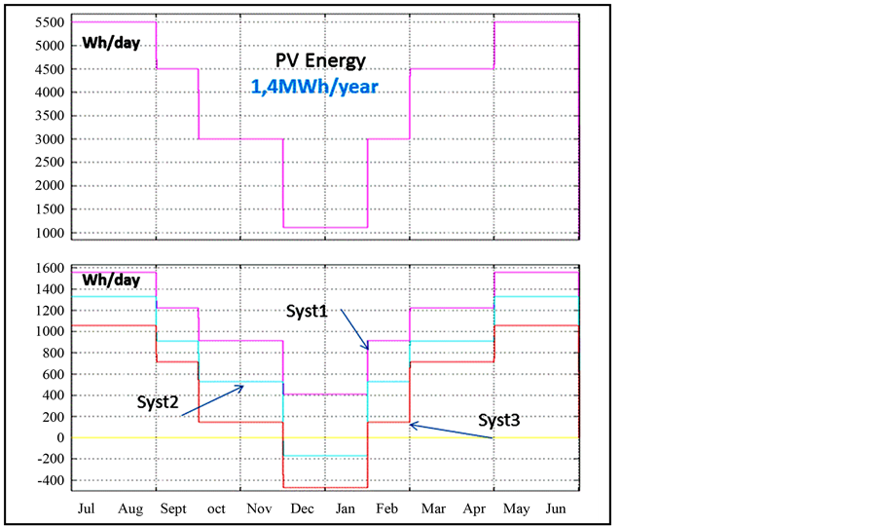Click the 'Jul' month axis label

[87, 508]
